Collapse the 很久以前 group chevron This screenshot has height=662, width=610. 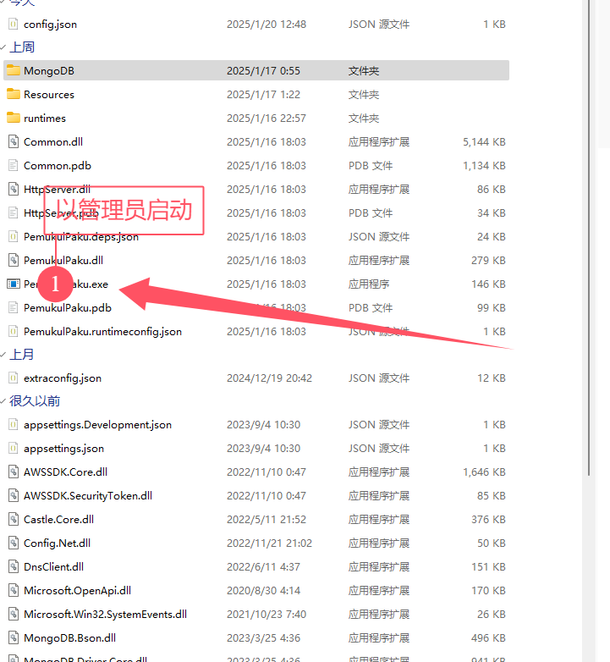[x=3, y=401]
